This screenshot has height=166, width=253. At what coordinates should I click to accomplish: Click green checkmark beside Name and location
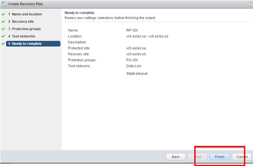(3, 14)
